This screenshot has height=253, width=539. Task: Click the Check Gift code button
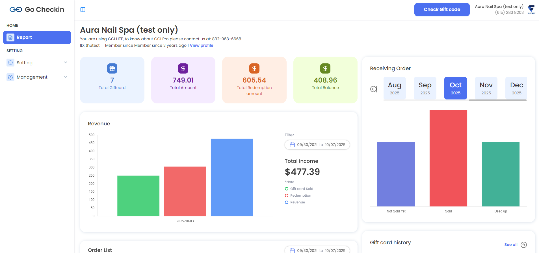click(442, 10)
